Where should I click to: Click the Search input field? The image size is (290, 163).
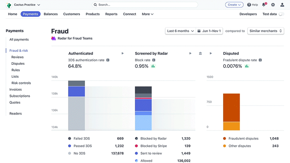click(145, 5)
